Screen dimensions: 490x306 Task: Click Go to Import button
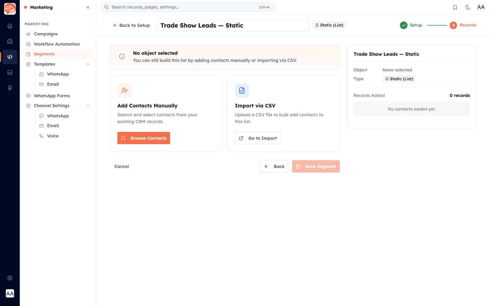tap(258, 138)
